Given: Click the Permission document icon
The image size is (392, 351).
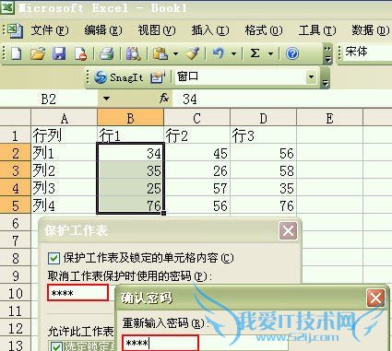Looking at the screenshot, I should click(x=80, y=53).
